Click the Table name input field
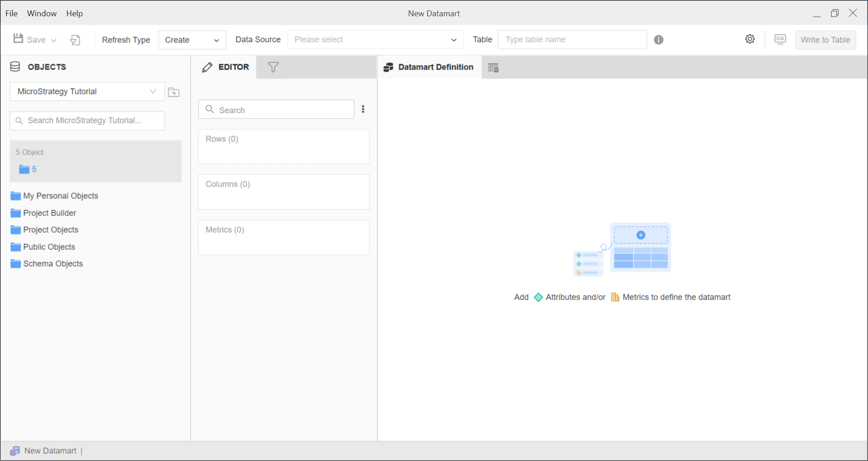 pos(572,40)
